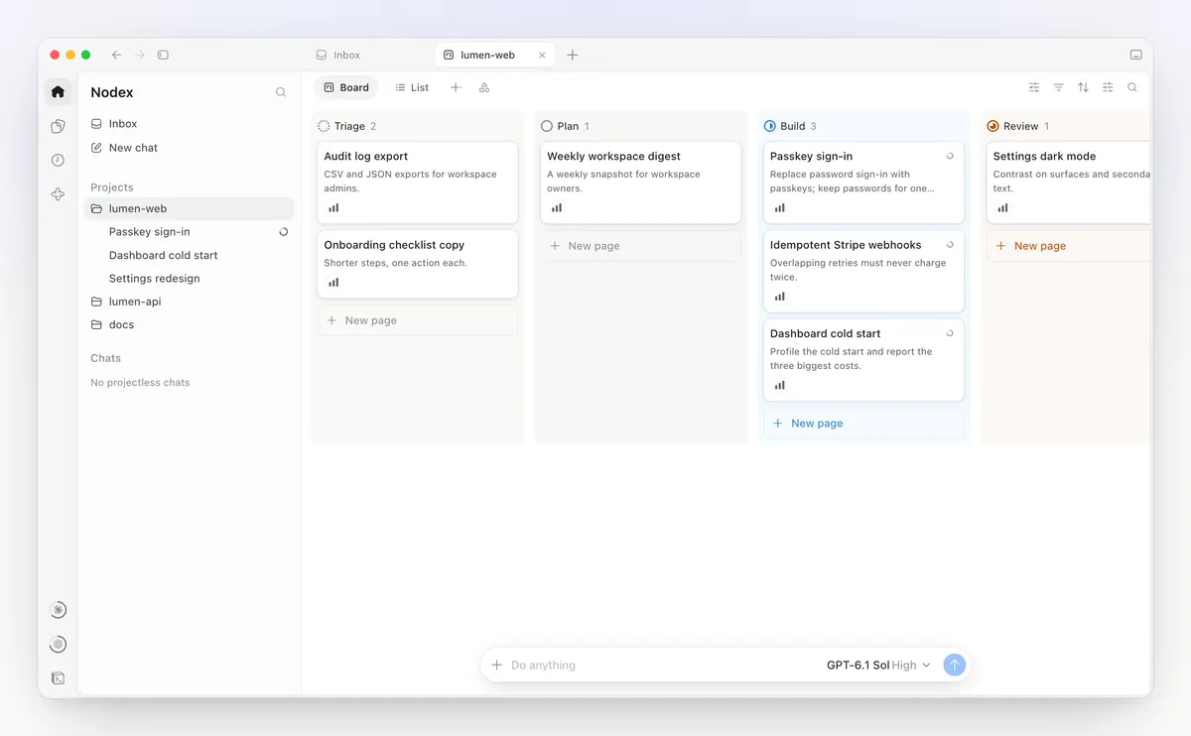The width and height of the screenshot is (1191, 736).
Task: Add a new view with the plus after List
Action: (456, 87)
